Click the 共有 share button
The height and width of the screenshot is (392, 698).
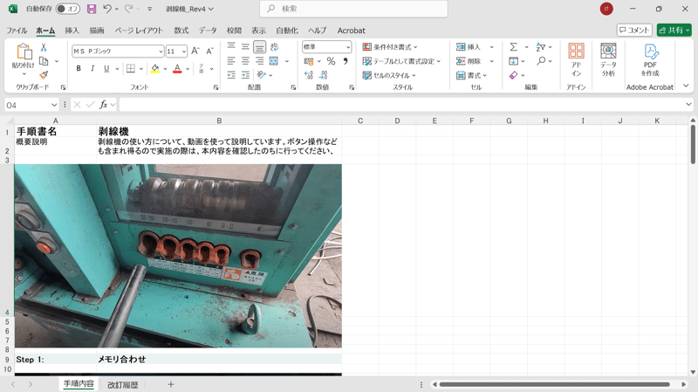pyautogui.click(x=674, y=30)
